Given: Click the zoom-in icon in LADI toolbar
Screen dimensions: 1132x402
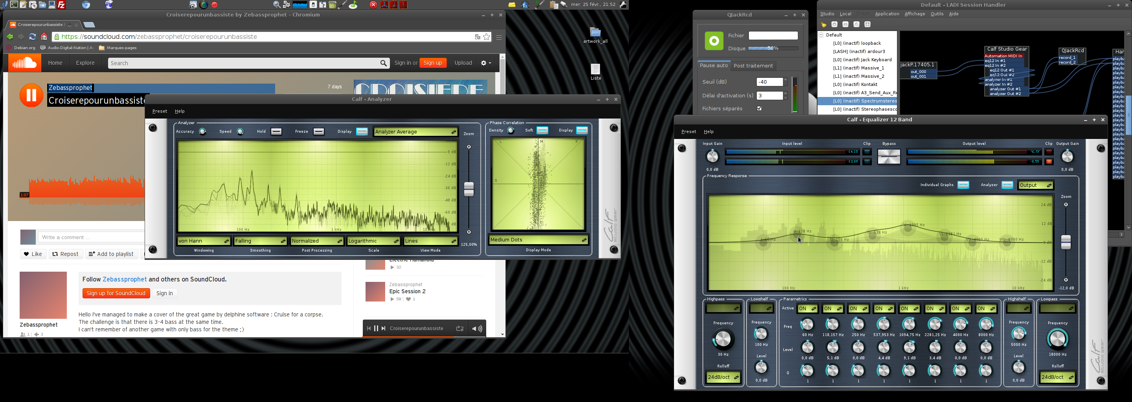Looking at the screenshot, I should (x=834, y=25).
